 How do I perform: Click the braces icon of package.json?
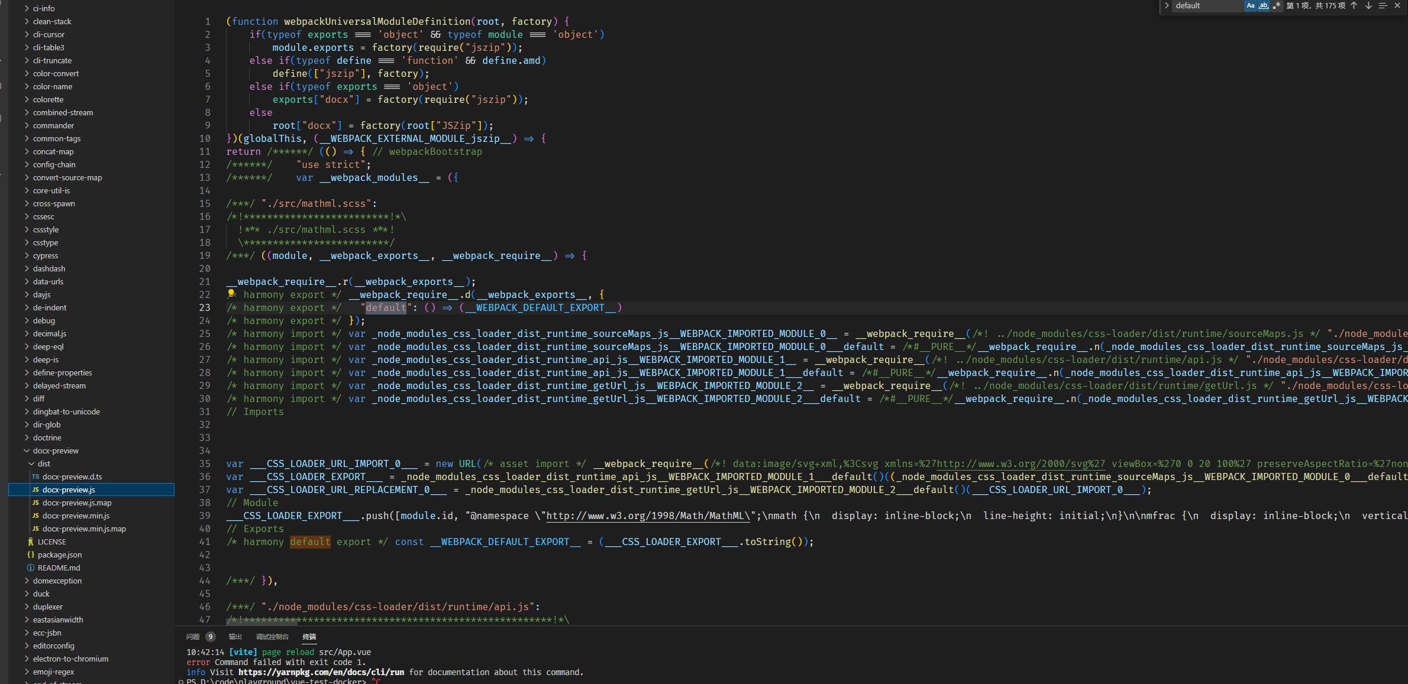30,555
